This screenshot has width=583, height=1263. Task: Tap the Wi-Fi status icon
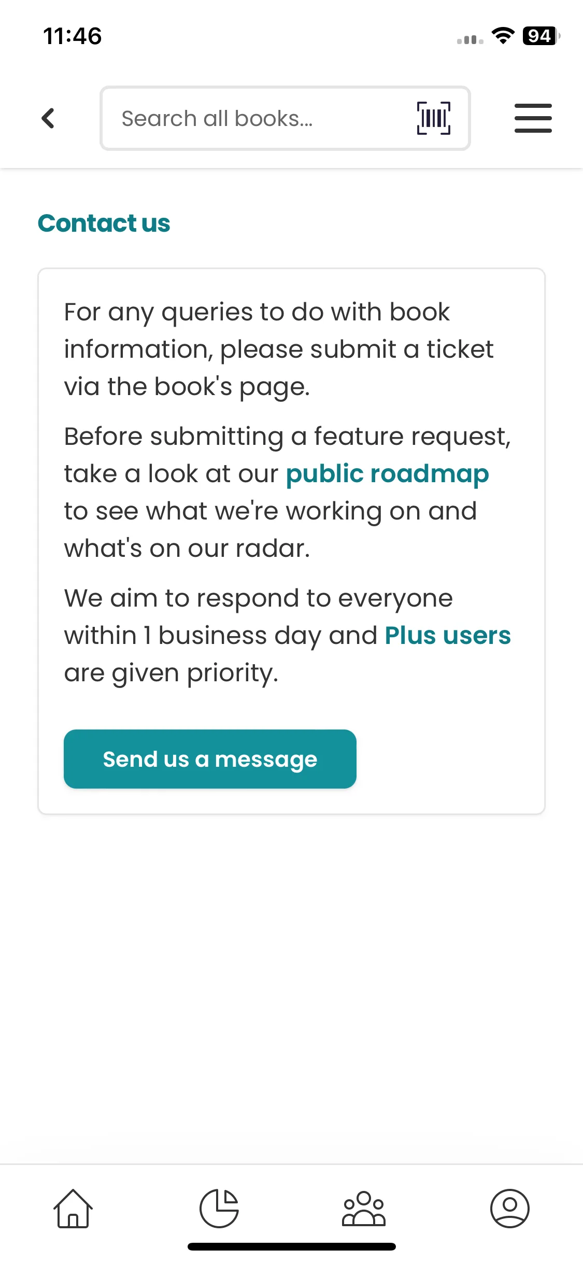click(x=503, y=36)
